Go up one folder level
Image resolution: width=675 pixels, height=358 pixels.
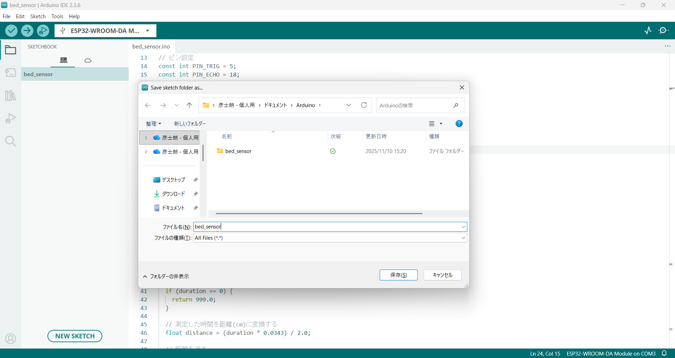coord(189,105)
